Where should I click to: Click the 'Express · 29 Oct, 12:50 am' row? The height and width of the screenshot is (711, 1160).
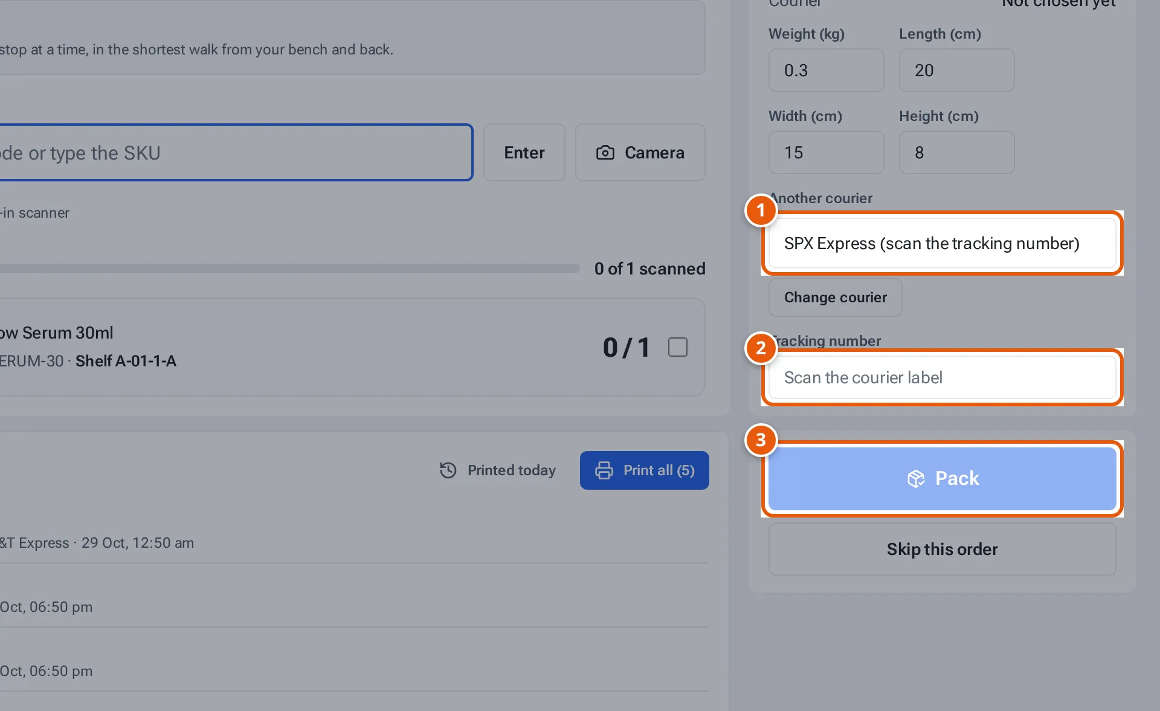pos(354,543)
